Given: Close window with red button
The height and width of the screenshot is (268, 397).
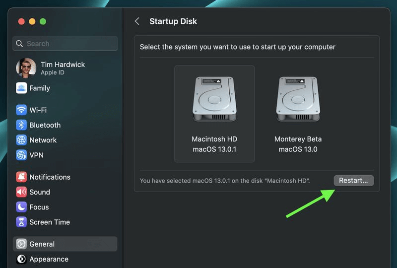Looking at the screenshot, I should coord(21,21).
